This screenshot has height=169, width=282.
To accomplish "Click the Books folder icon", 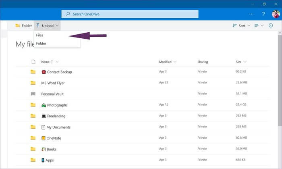I will click(x=33, y=149).
